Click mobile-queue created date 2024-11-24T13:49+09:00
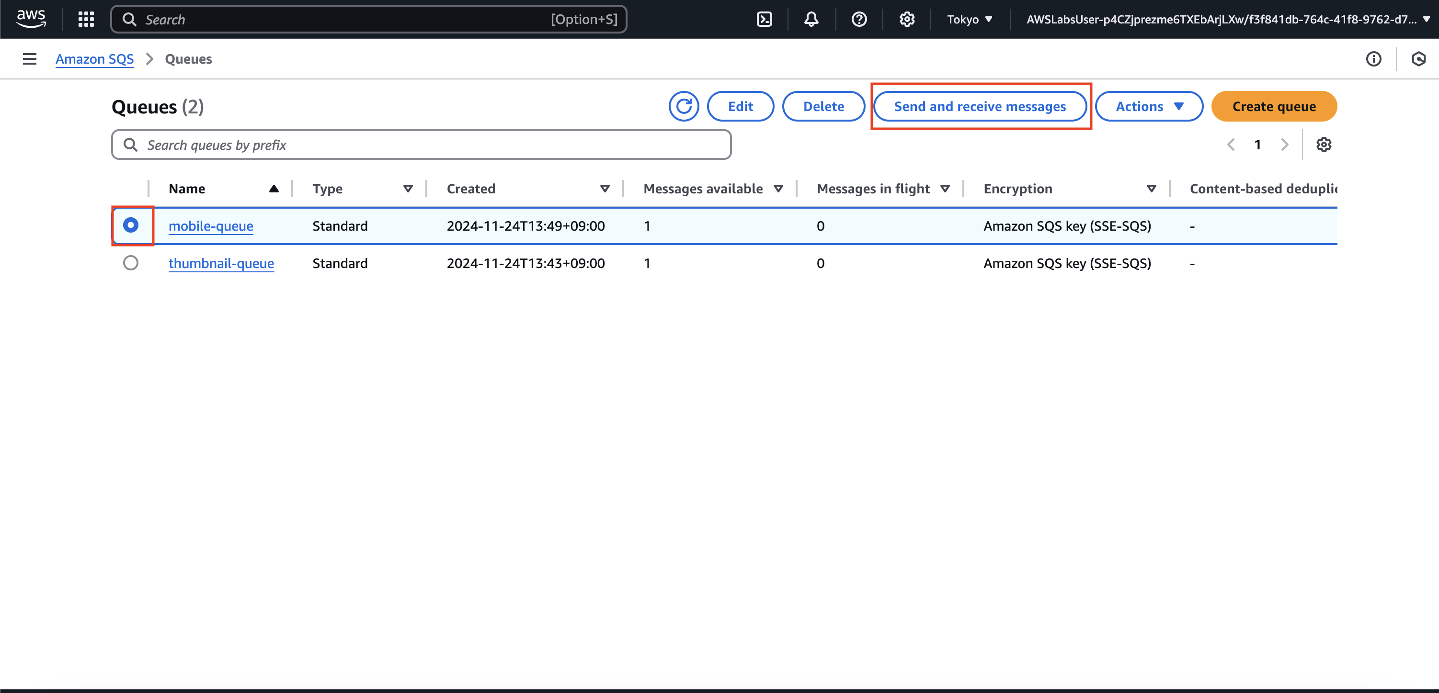The height and width of the screenshot is (693, 1439). pyautogui.click(x=525, y=226)
